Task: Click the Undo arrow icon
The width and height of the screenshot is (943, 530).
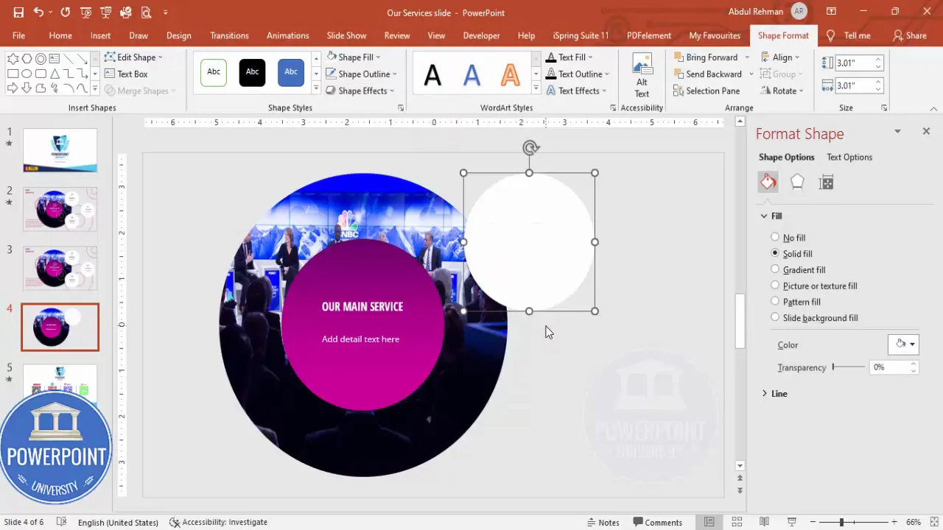Action: point(38,13)
